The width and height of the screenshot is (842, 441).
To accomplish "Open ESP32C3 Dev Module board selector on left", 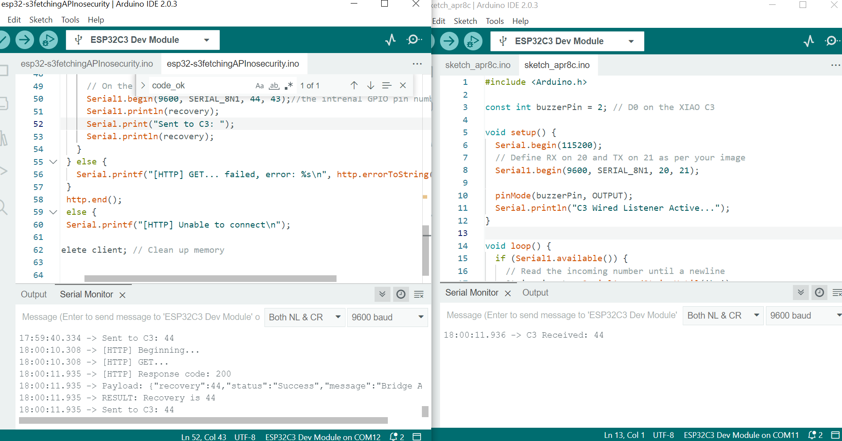I will coord(142,40).
